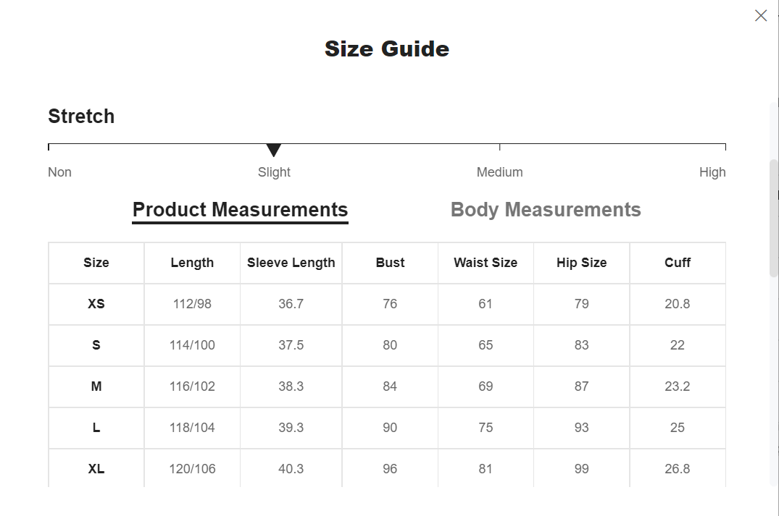Click the Waist Size column header
This screenshot has height=516, width=779.
click(486, 263)
